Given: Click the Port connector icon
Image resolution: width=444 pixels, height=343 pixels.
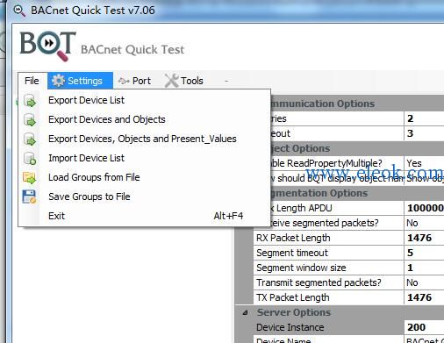Looking at the screenshot, I should (x=124, y=81).
